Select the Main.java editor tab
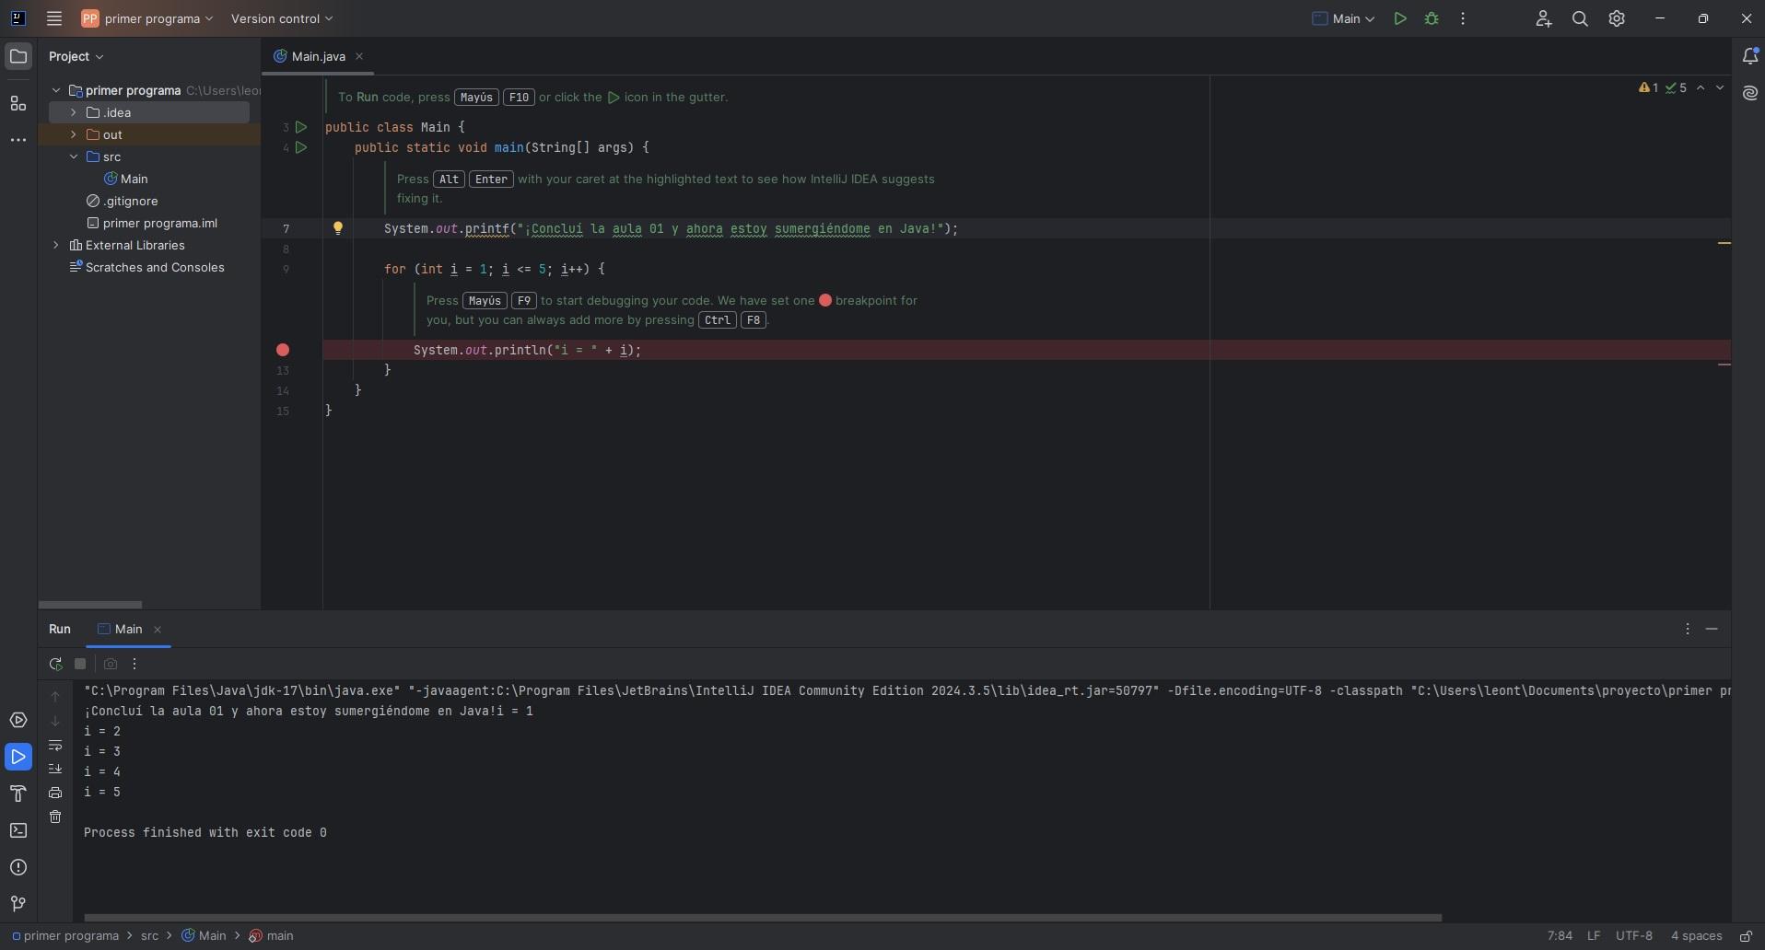 (318, 56)
